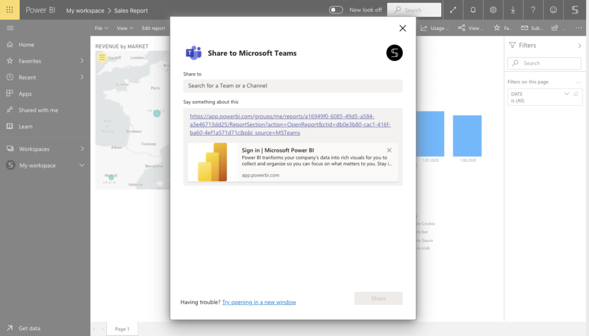Click the Filters pane Search box
This screenshot has width=589, height=336.
pos(544,63)
